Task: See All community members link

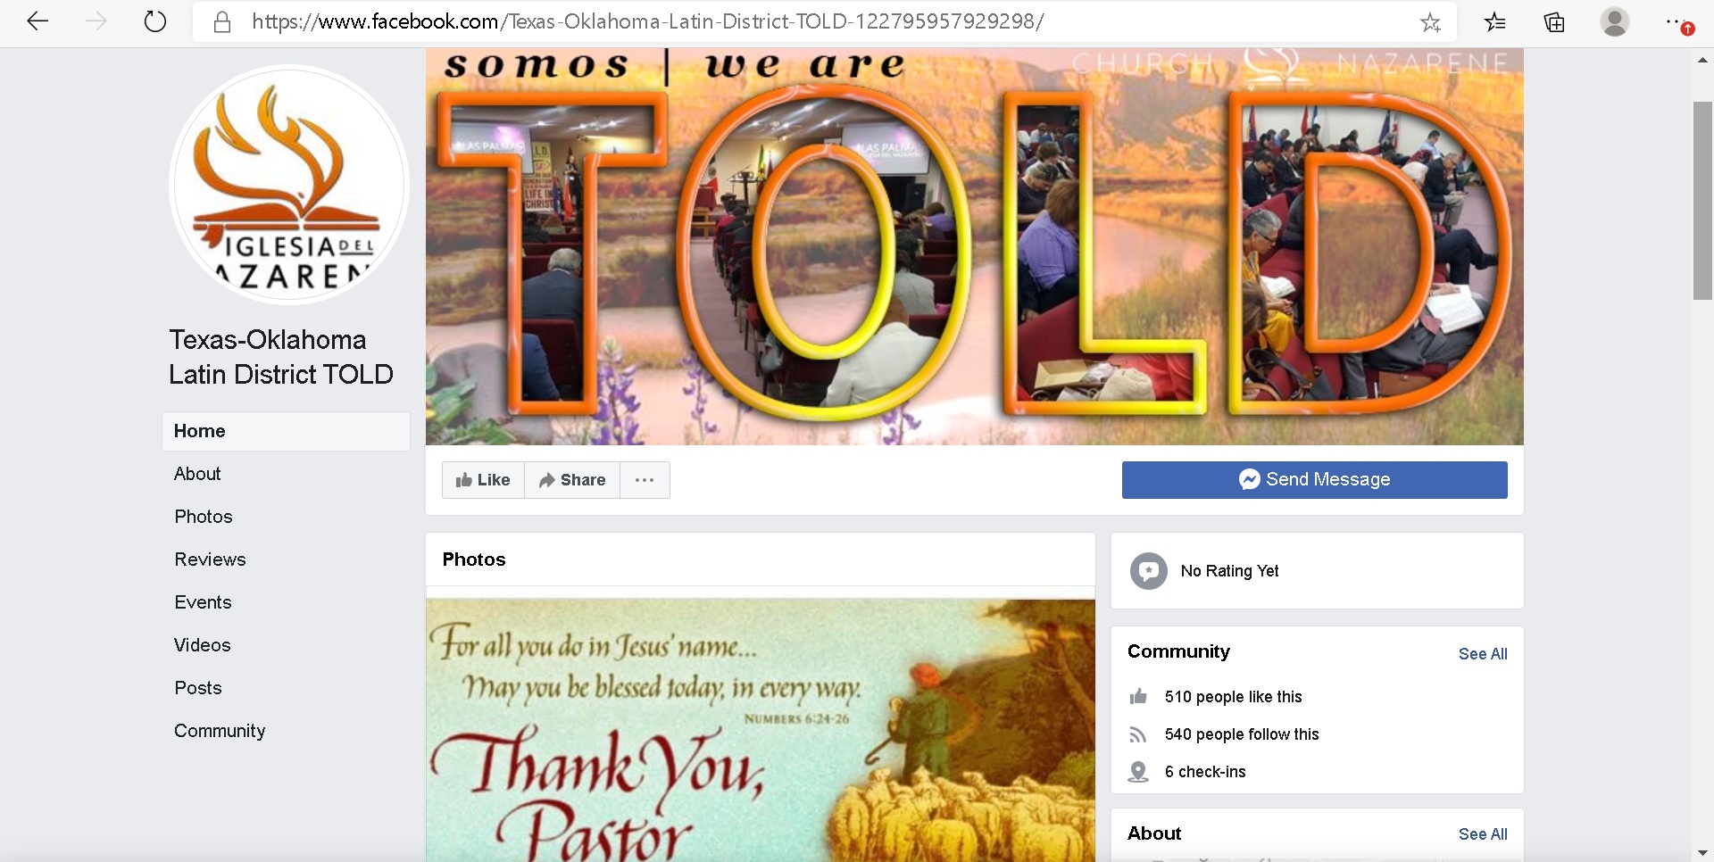Action: 1482,654
